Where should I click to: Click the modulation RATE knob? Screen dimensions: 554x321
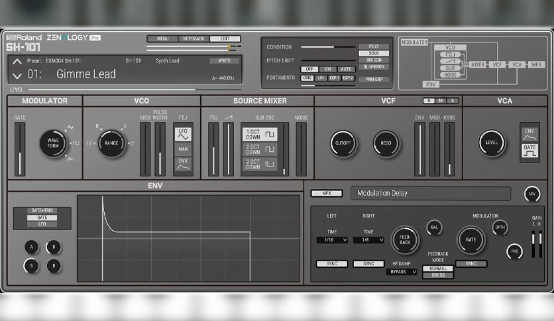(x=471, y=239)
